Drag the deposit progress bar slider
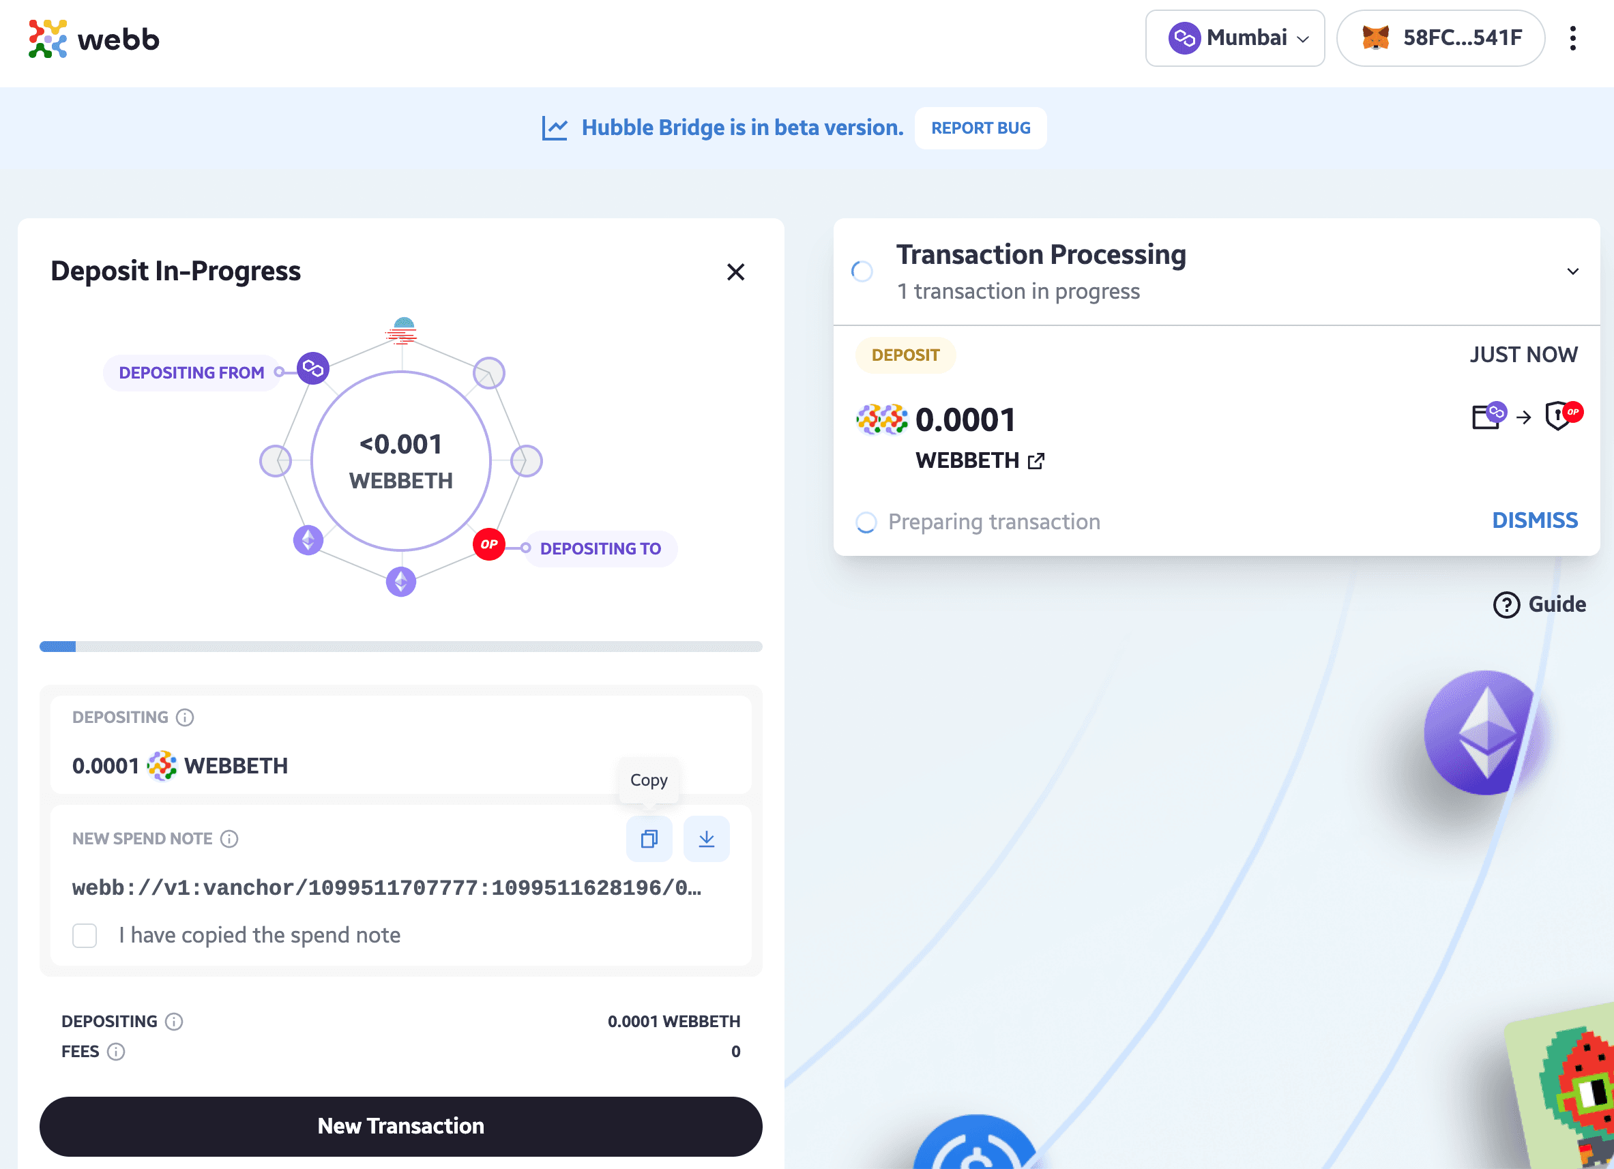Screen dimensions: 1614x1169 point(59,645)
